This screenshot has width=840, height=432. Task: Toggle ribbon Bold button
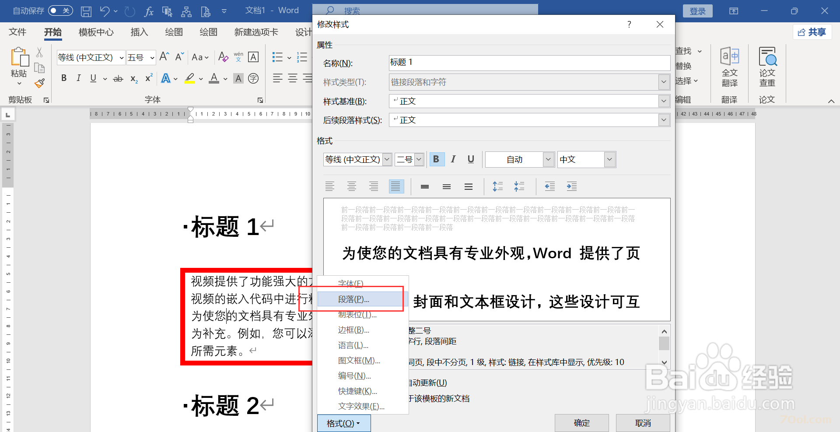[x=64, y=79]
